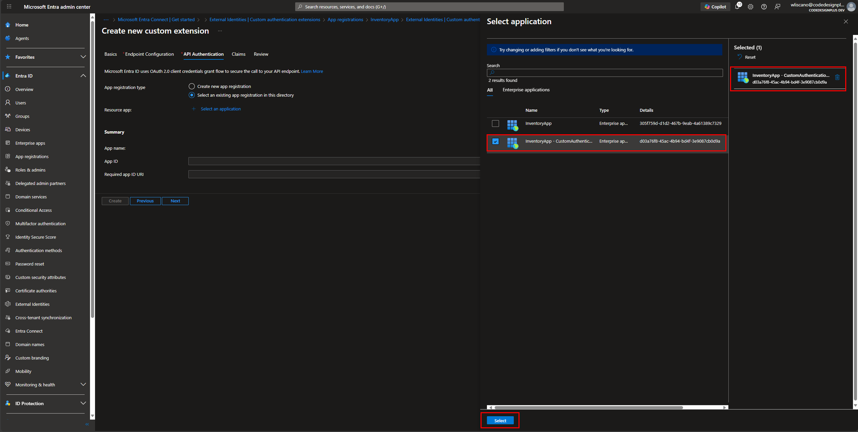Click the Groups sidebar icon
Viewport: 858px width, 432px height.
point(8,116)
